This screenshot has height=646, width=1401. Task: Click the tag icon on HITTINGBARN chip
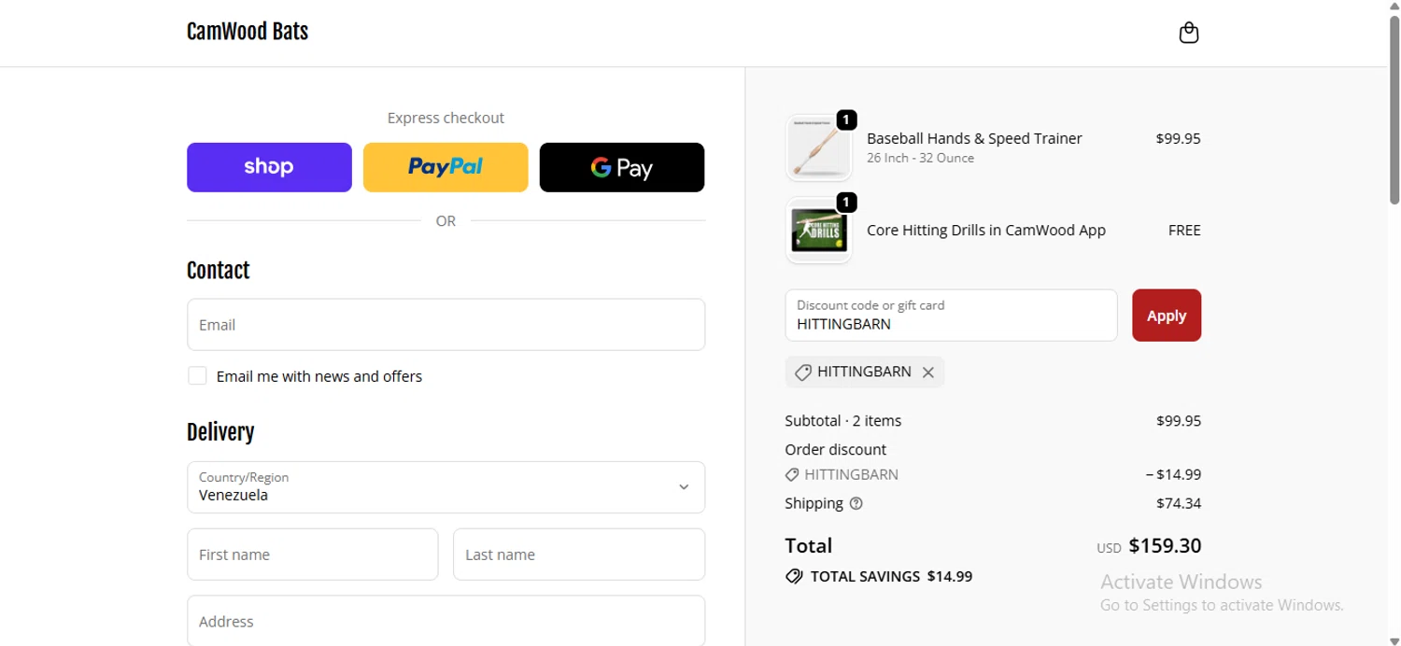(x=802, y=372)
